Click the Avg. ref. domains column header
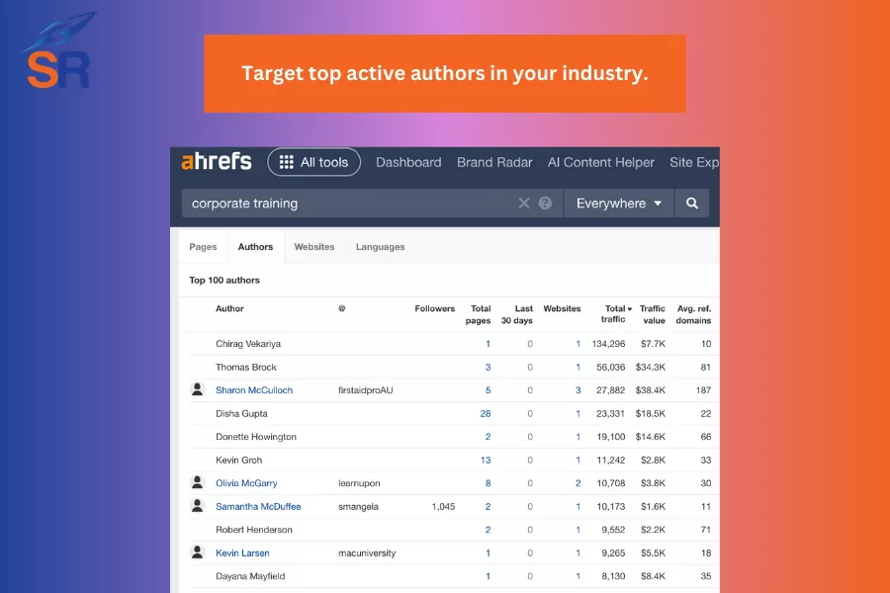This screenshot has height=593, width=890. click(x=693, y=314)
